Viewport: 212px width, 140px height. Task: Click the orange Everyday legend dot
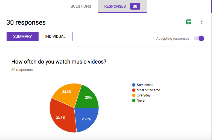[x=134, y=95]
